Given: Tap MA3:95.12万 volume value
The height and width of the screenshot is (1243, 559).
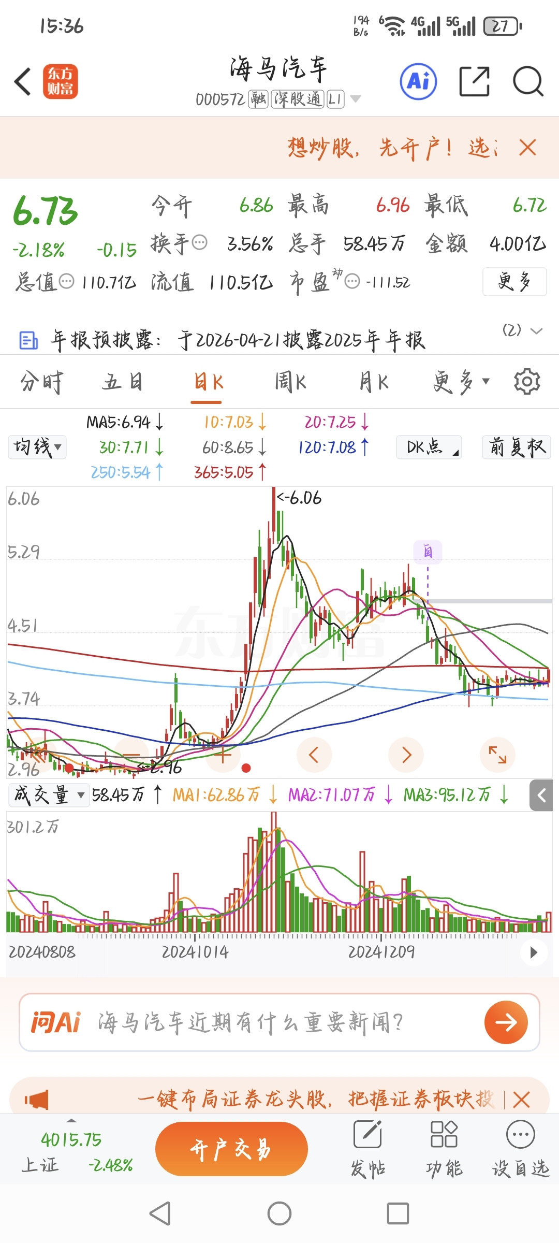Looking at the screenshot, I should (455, 795).
